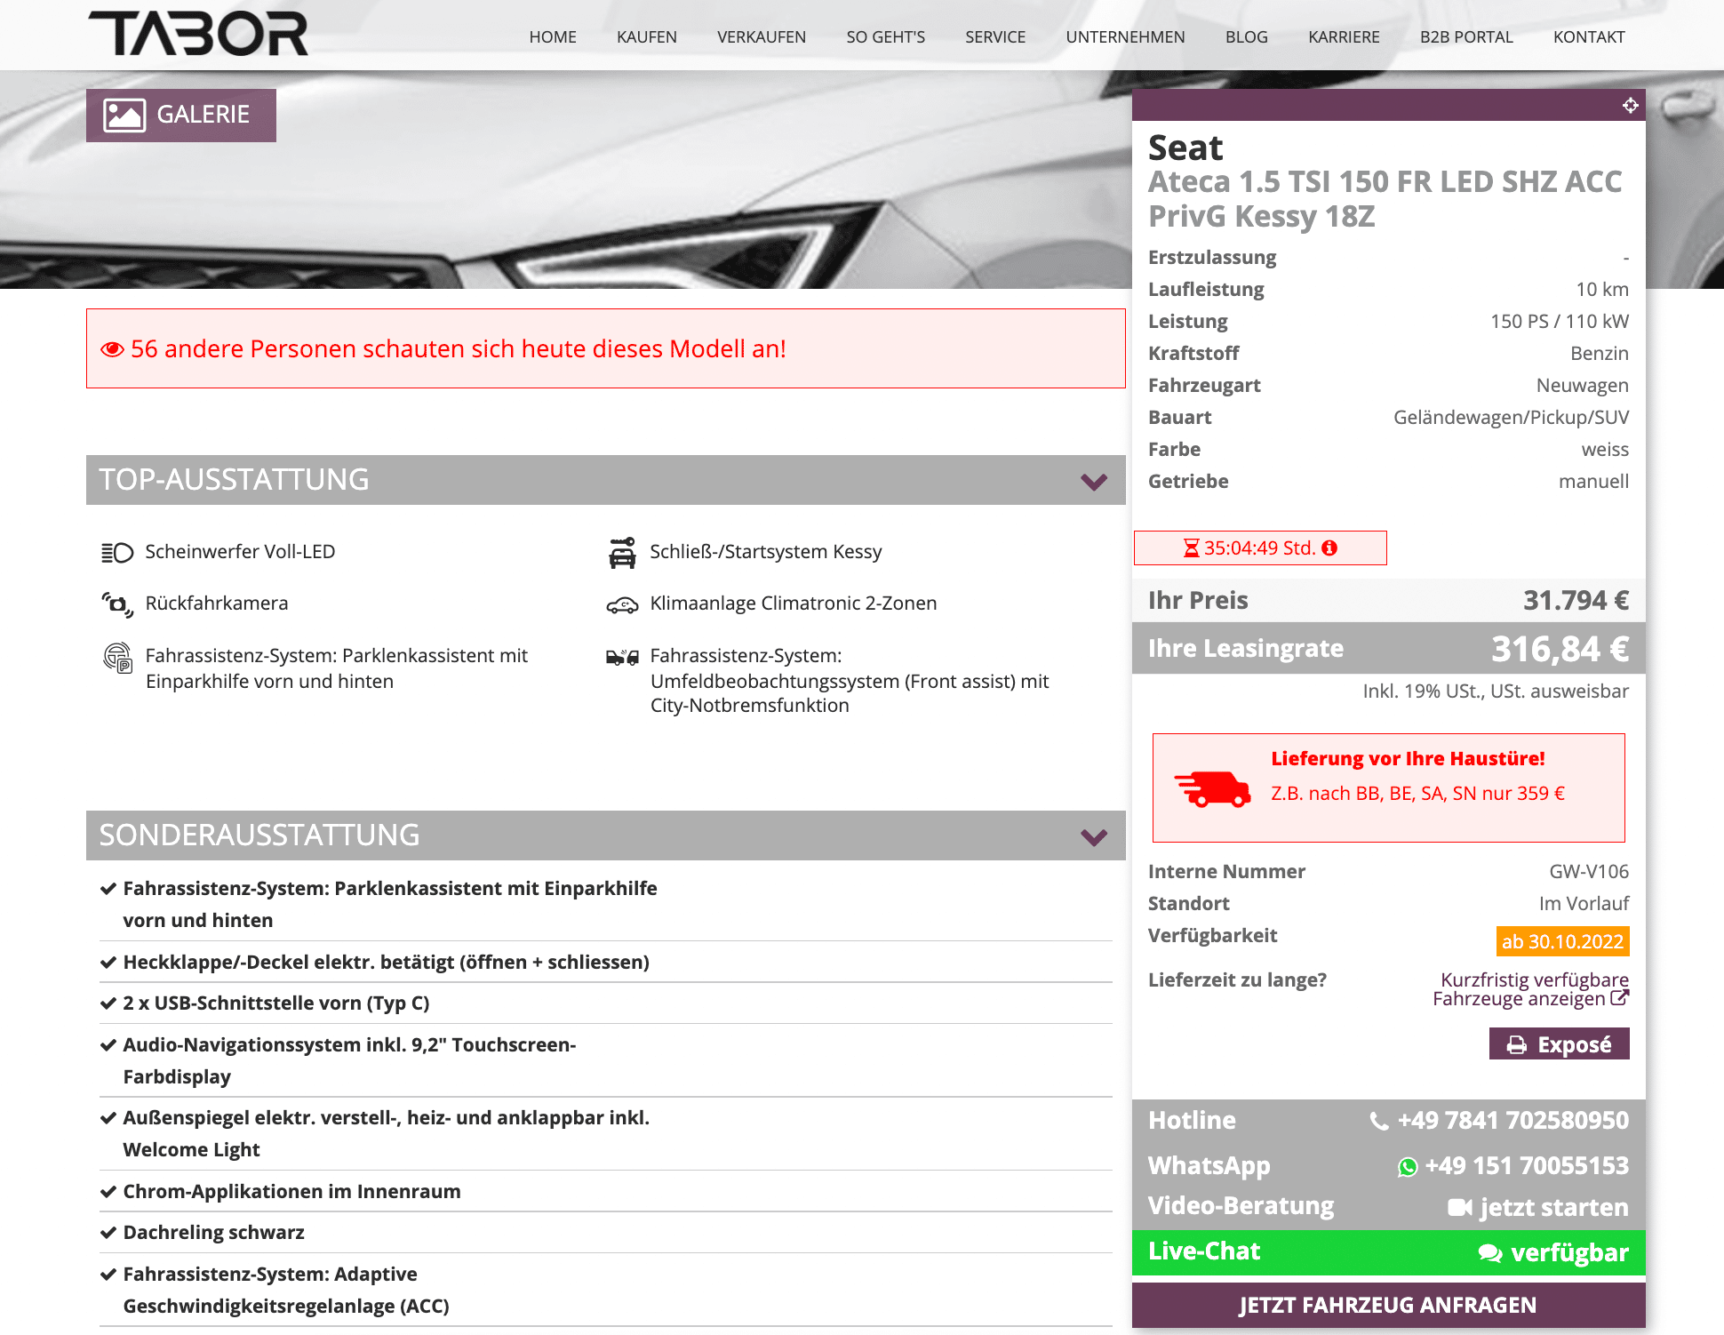This screenshot has width=1724, height=1335.
Task: Open the KARRIERE page
Action: click(1344, 37)
